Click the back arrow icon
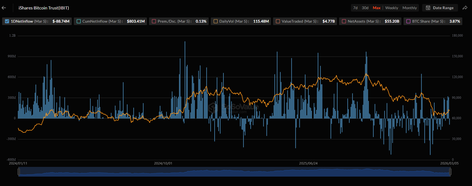The width and height of the screenshot is (472, 186). coord(4,8)
